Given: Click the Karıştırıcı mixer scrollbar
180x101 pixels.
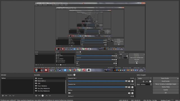Looking at the screenshot, I should (x=135, y=82).
